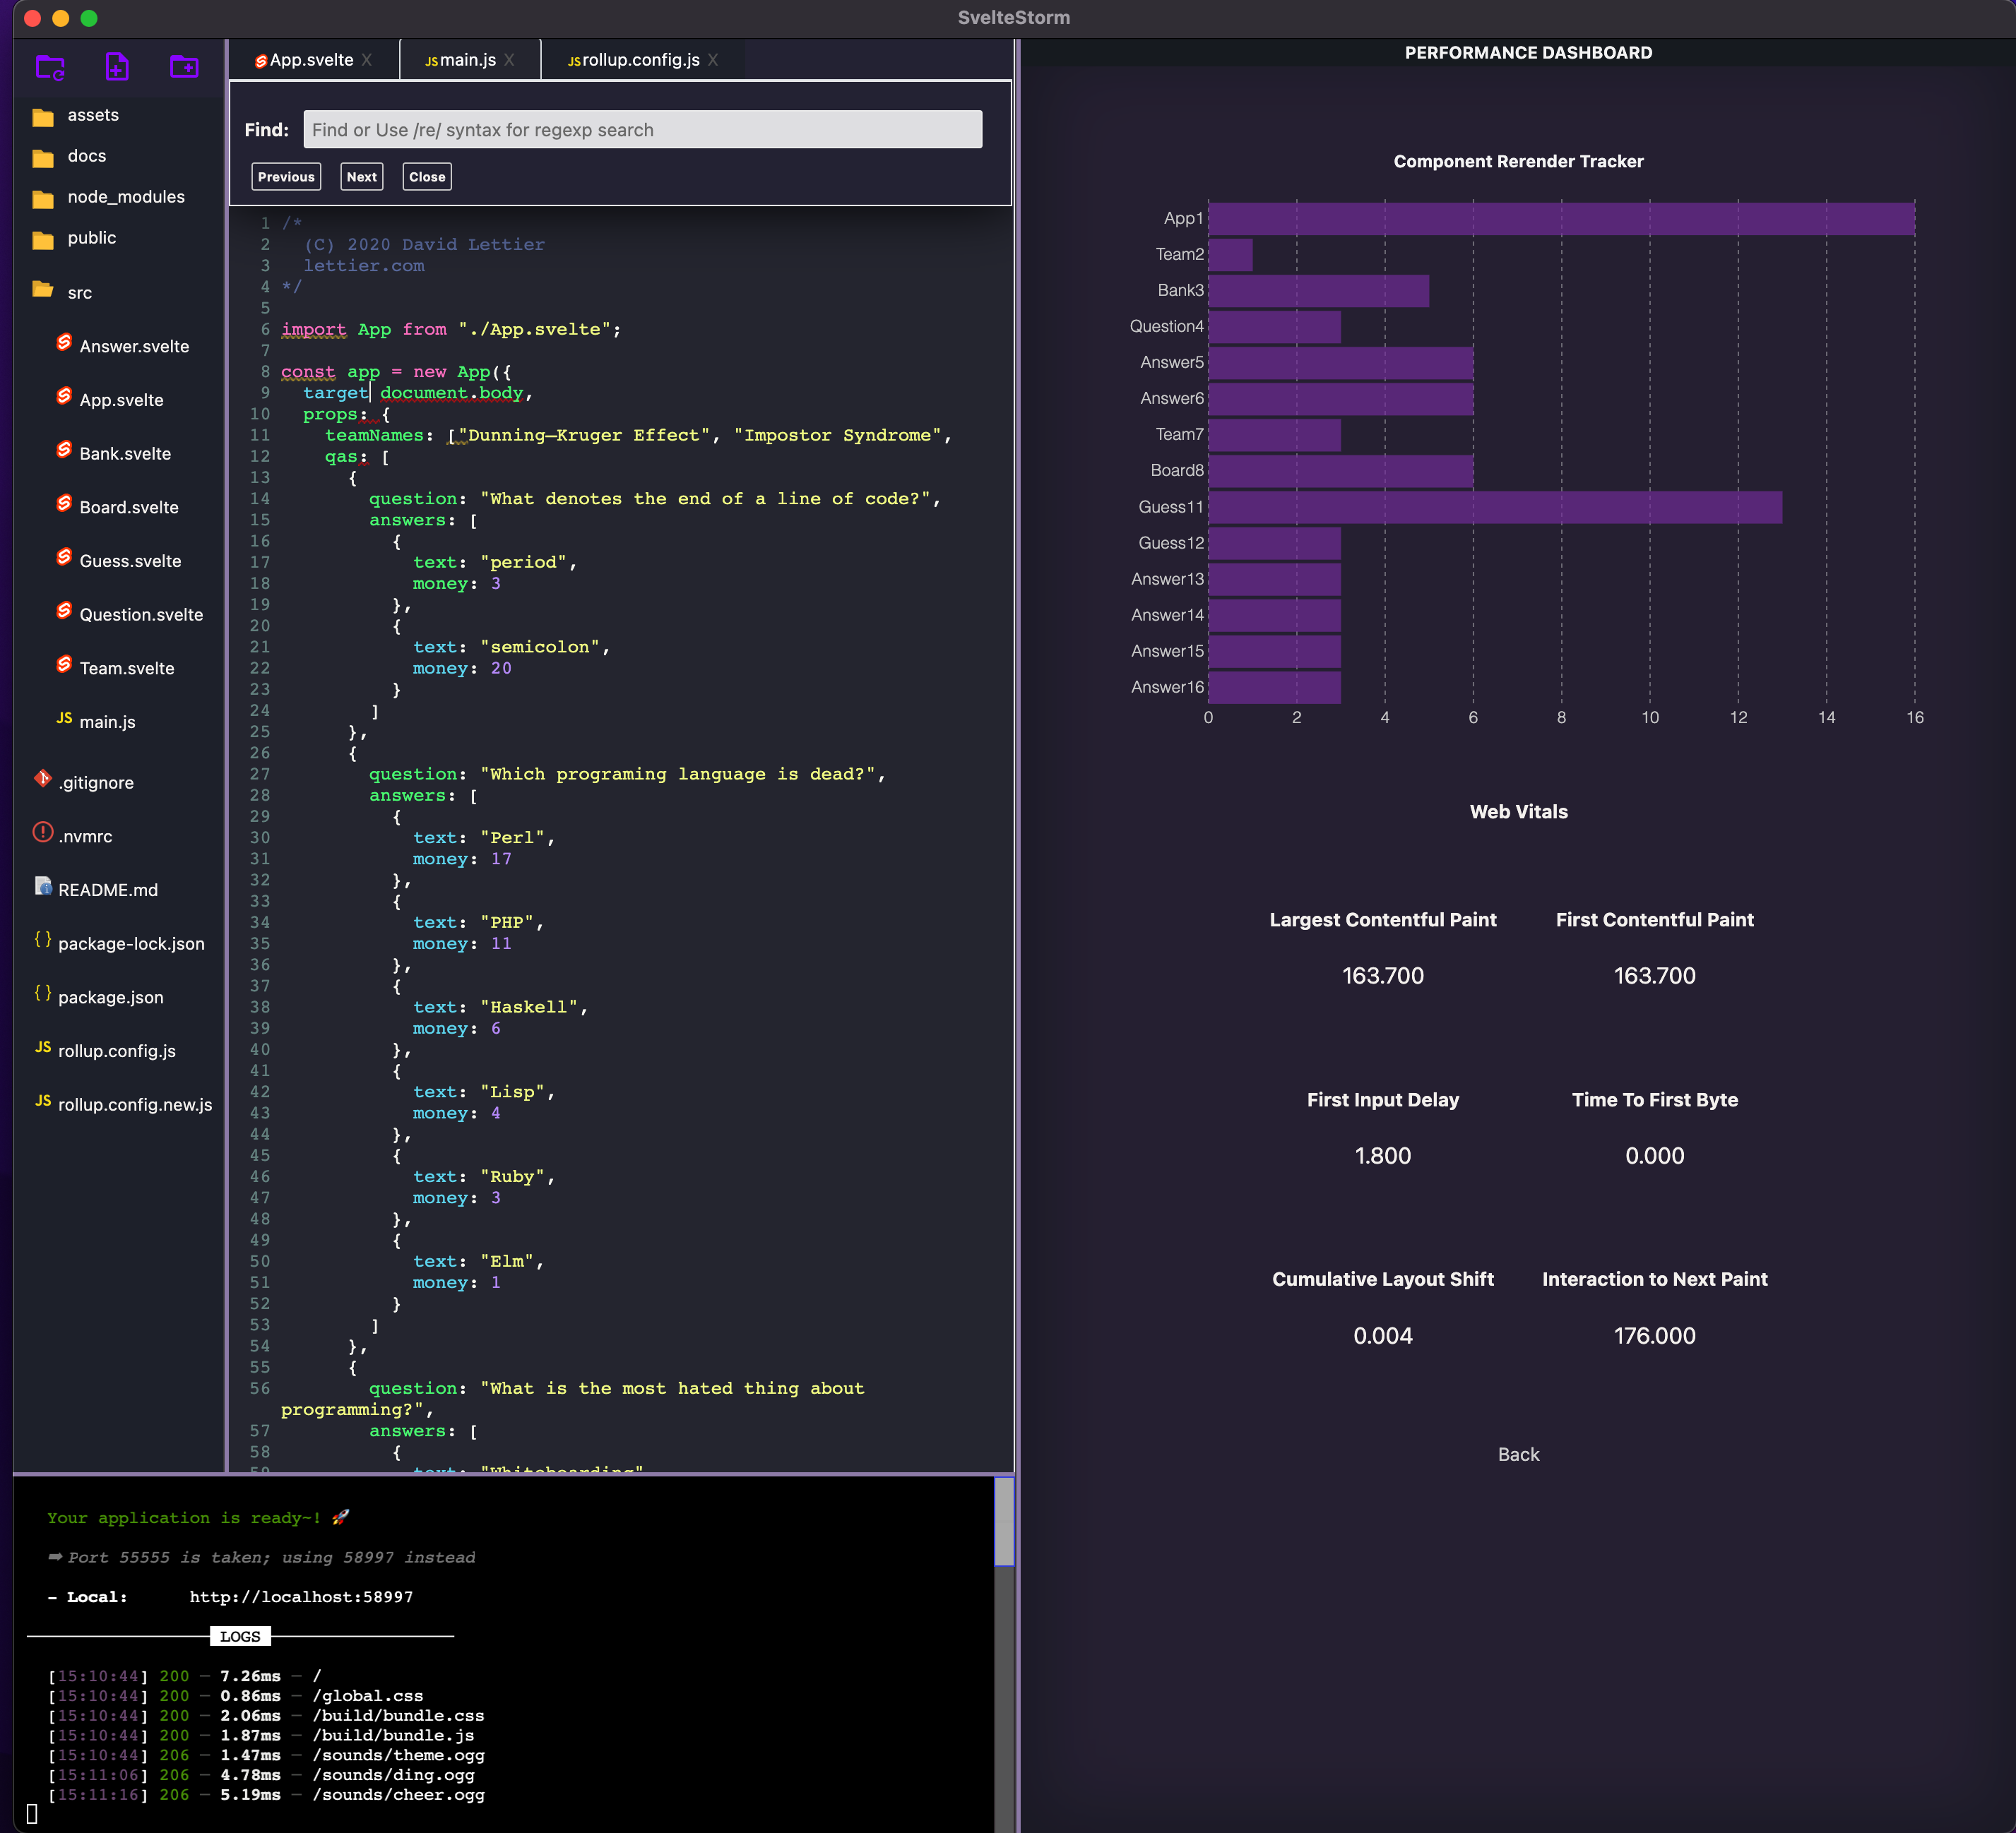Click the terminal scrollbar thumb
Viewport: 2016px width, 1833px height.
coord(1004,1522)
